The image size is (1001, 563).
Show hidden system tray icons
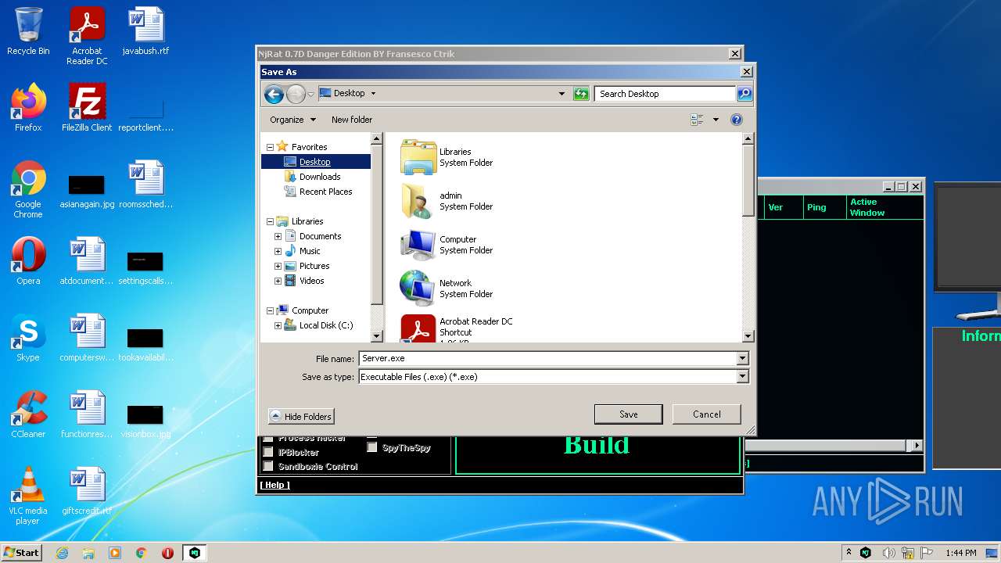coord(849,553)
